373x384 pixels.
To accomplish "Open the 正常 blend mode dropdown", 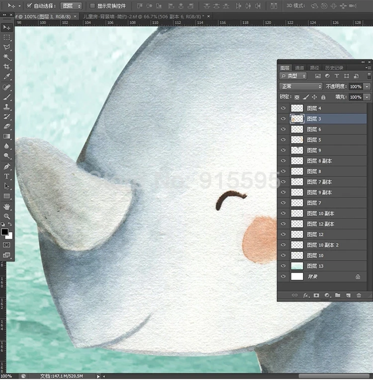I will coord(301,87).
